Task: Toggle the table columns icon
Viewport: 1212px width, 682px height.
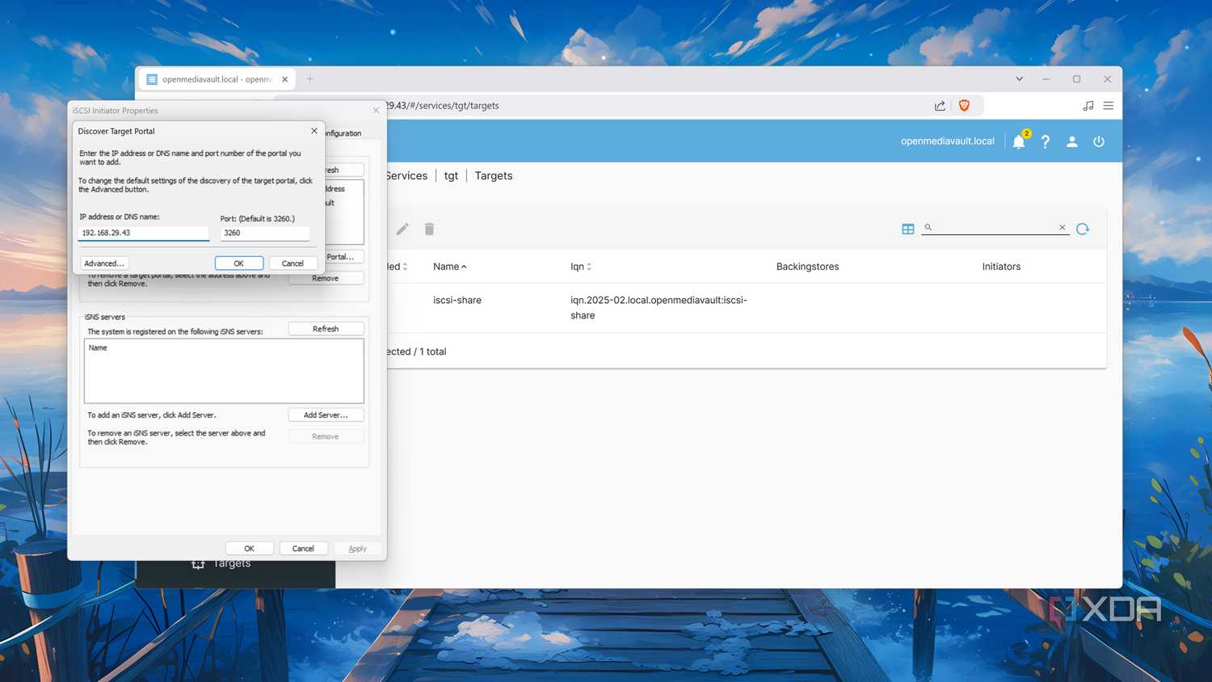Action: pyautogui.click(x=908, y=229)
